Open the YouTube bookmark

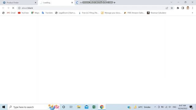point(23,13)
